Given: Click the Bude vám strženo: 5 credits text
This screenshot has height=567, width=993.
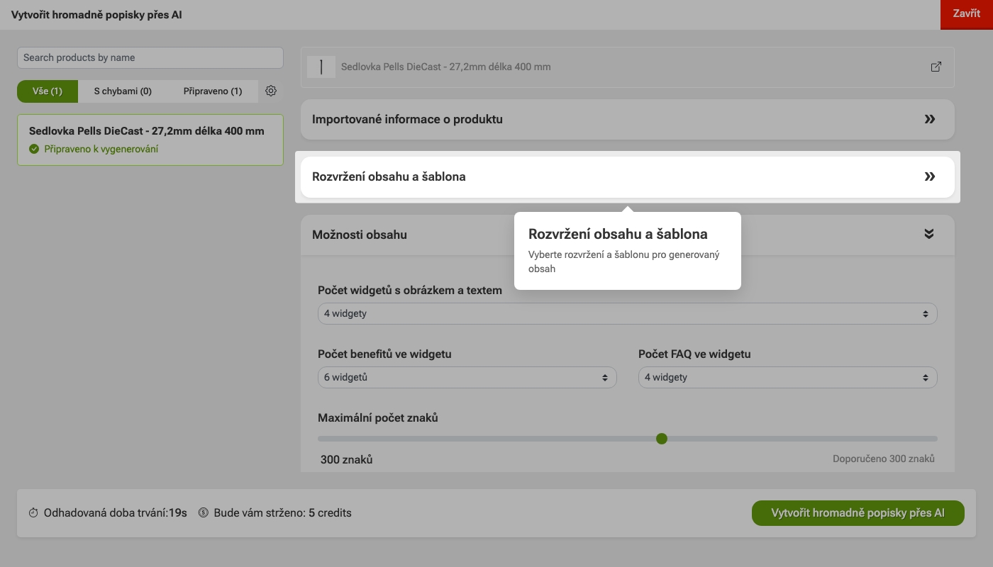Looking at the screenshot, I should [x=282, y=512].
